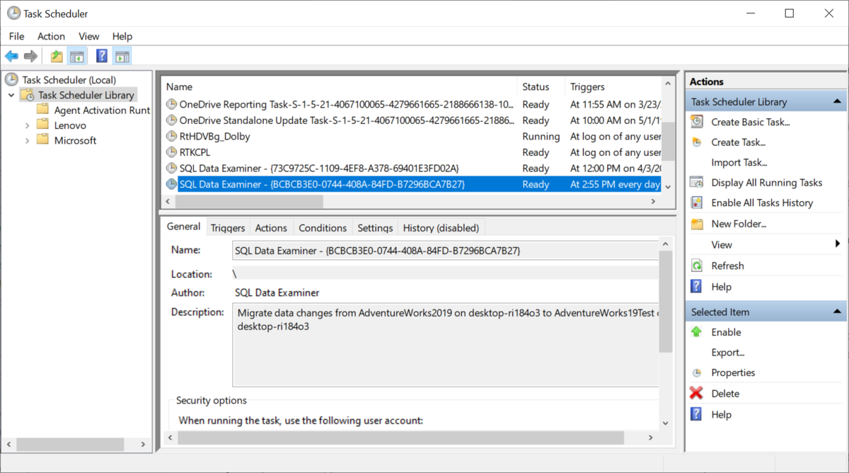Select the General tab

point(184,227)
